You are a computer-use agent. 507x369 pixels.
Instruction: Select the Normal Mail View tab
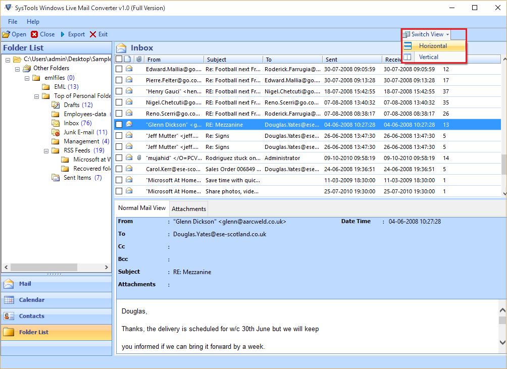click(141, 208)
